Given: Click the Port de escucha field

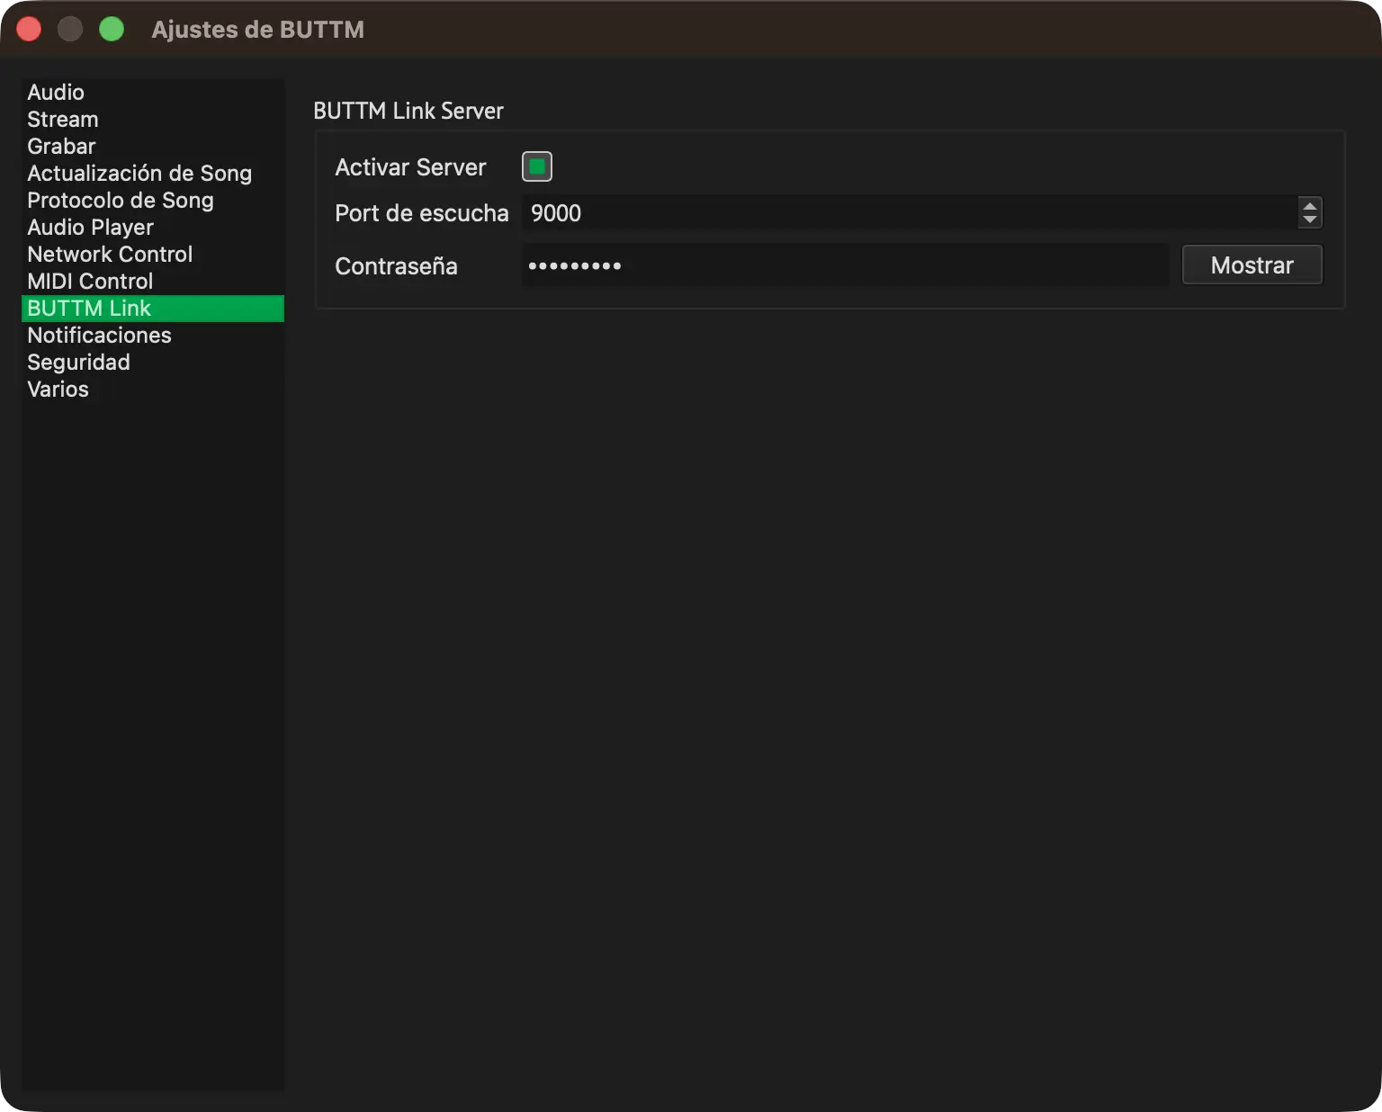Looking at the screenshot, I should click(909, 213).
